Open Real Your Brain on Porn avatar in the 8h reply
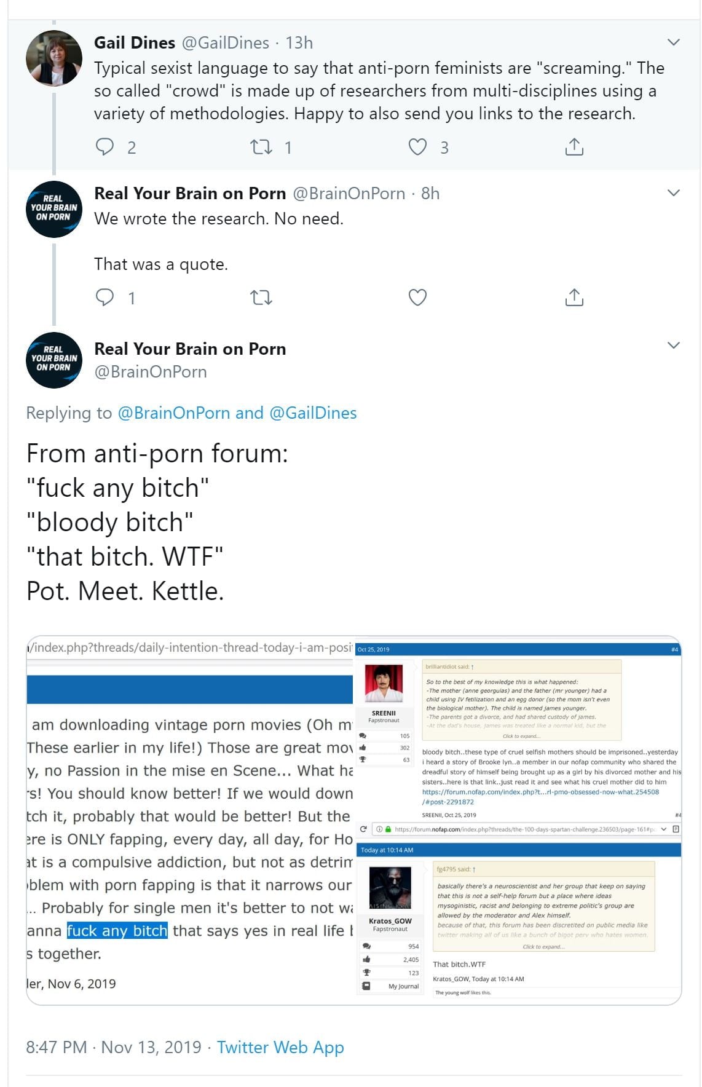 pyautogui.click(x=54, y=209)
